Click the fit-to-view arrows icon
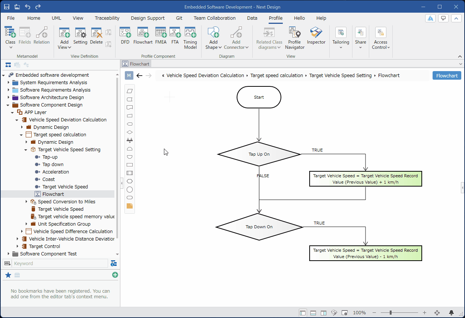Viewport: 465px width, 318px height. click(437, 312)
